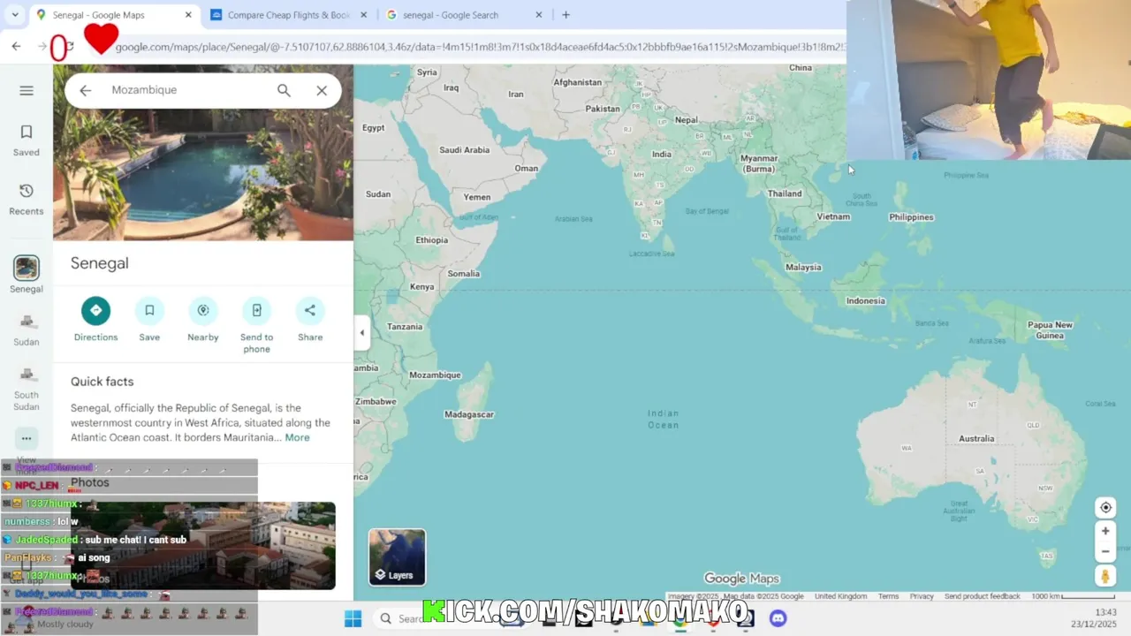Open the Google Maps hamburger menu
Image resolution: width=1131 pixels, height=636 pixels.
27,90
